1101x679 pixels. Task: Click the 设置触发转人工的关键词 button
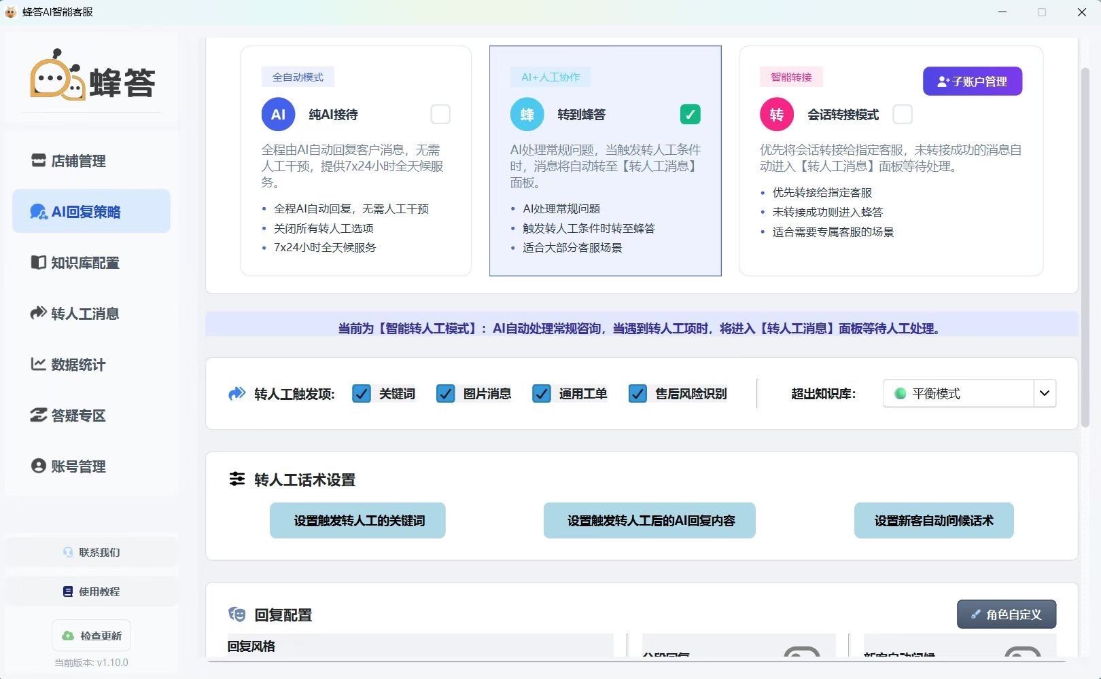point(358,521)
